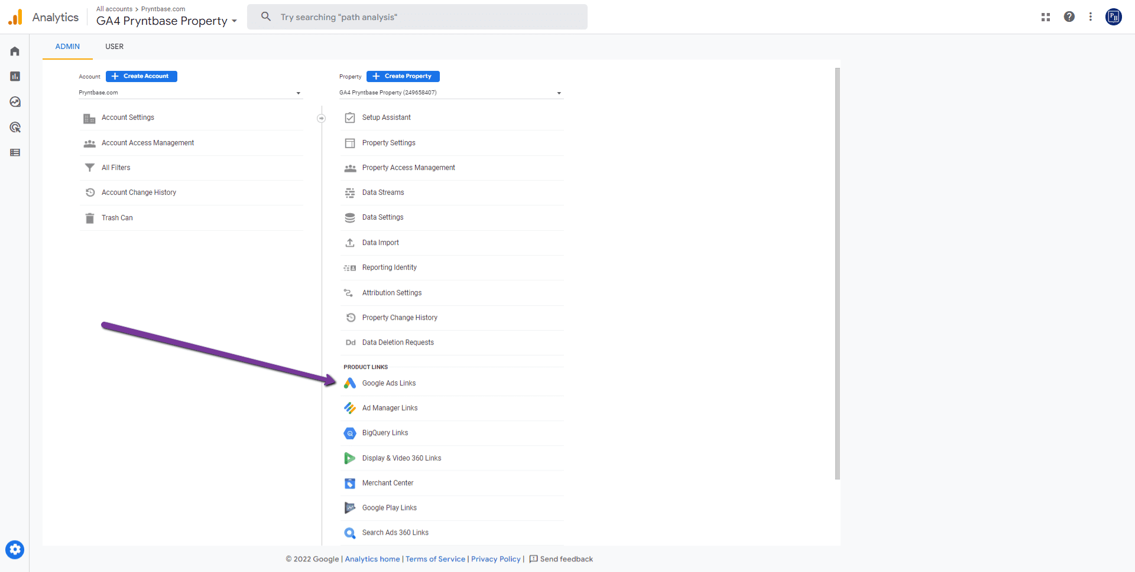This screenshot has width=1135, height=572.
Task: Switch to the USER tab
Action: coord(114,47)
